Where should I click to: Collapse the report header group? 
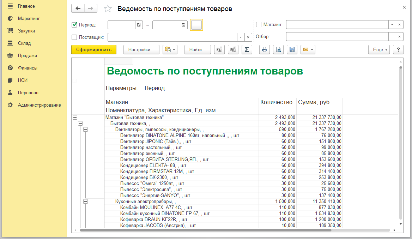[x=75, y=81]
